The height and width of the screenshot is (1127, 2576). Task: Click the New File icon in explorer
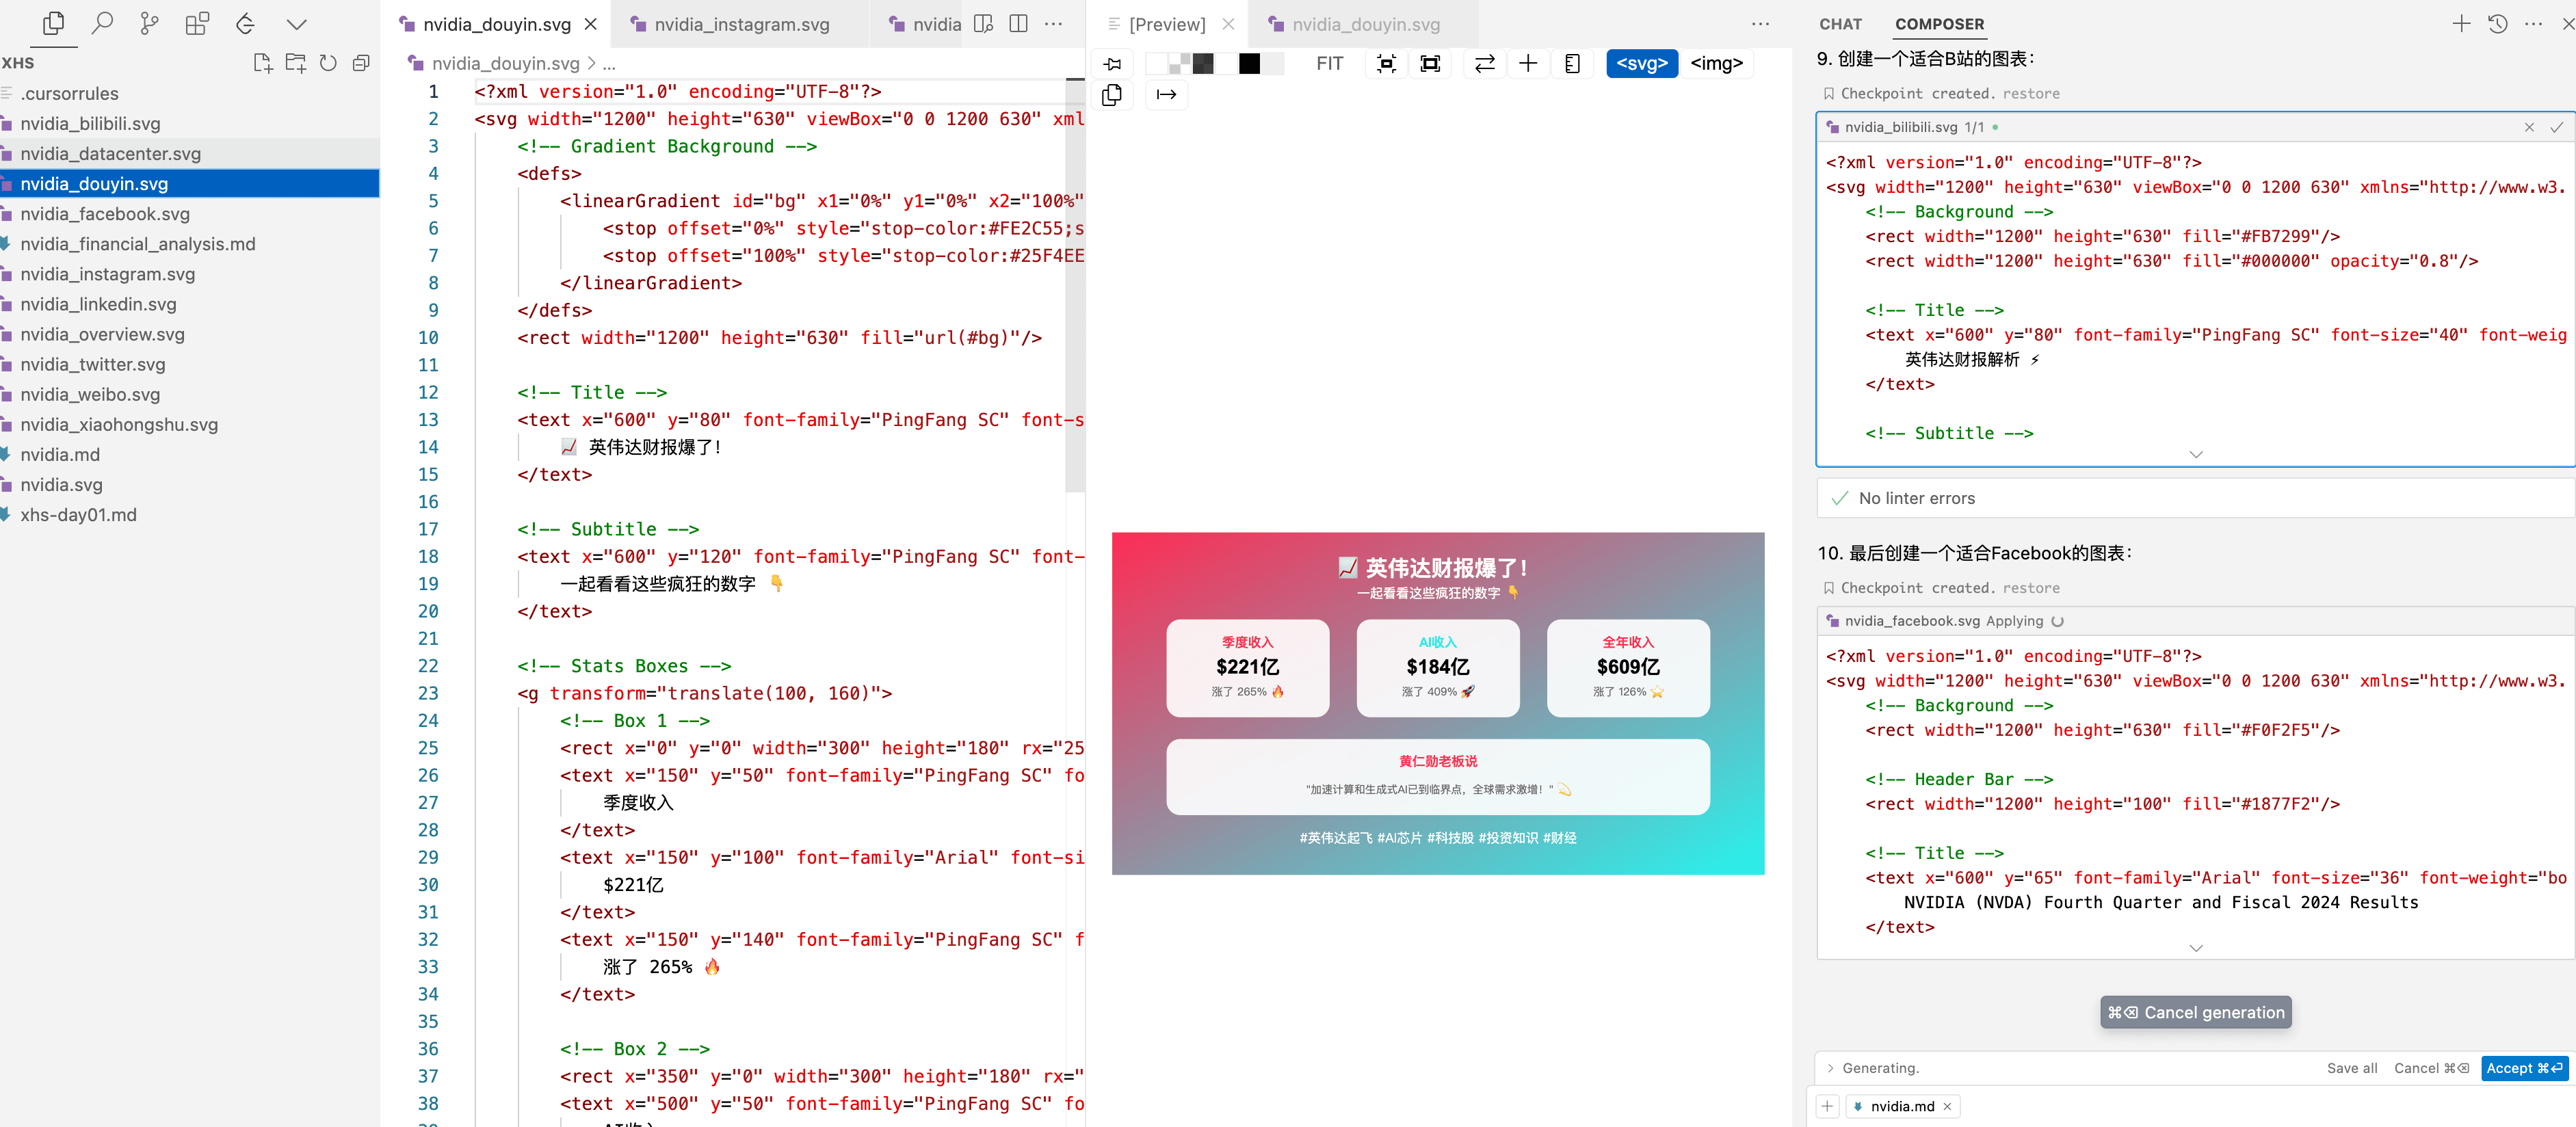click(x=263, y=63)
